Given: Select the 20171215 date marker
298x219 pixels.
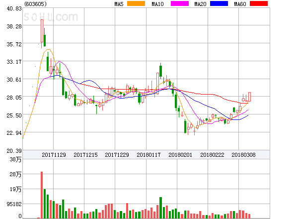Looking at the screenshot, I should 85,155.
